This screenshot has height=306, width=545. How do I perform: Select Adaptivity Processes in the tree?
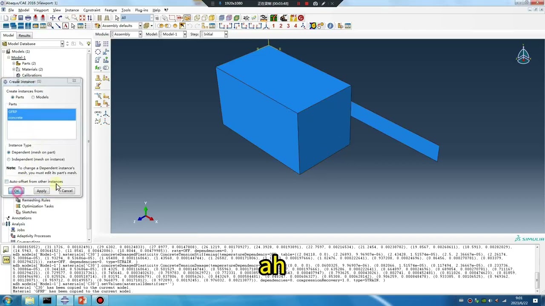[x=34, y=236]
